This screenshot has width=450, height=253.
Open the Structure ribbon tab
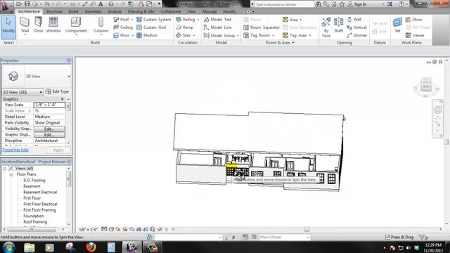[x=54, y=11]
